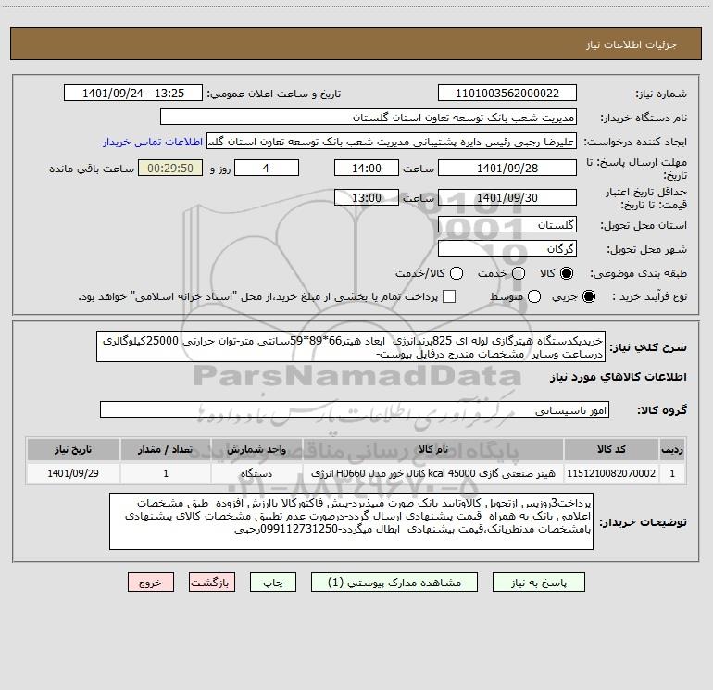Click the تعداد / مقدار column header
713x690 pixels.
click(x=166, y=449)
